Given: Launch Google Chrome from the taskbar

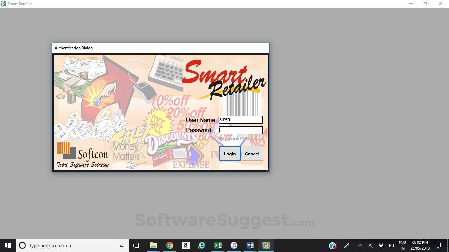Looking at the screenshot, I should [x=169, y=245].
